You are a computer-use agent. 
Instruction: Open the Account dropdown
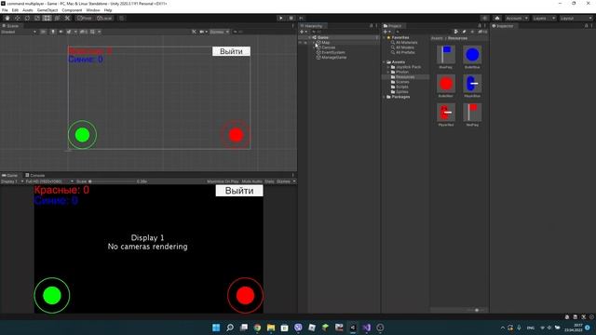517,19
